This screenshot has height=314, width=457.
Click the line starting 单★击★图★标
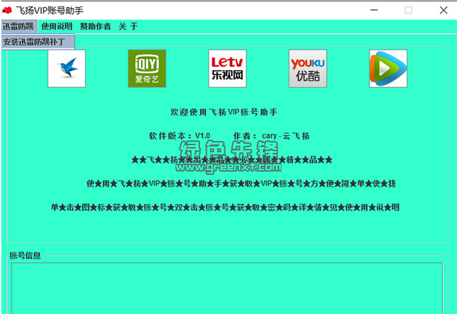click(225, 207)
